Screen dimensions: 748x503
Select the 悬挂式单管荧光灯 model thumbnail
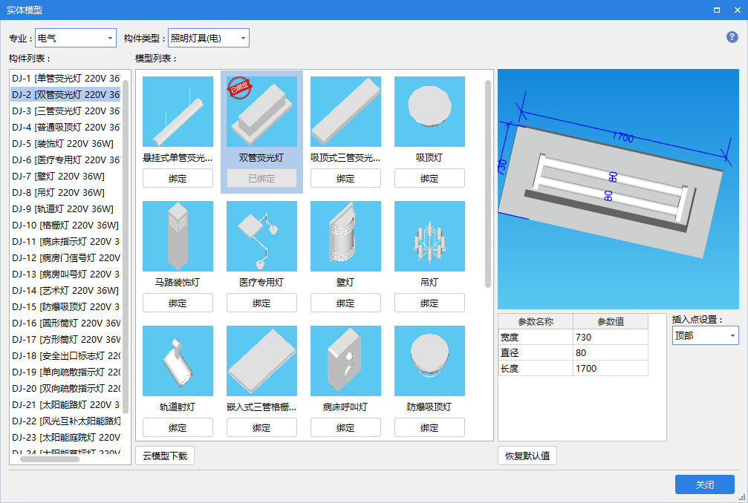coord(178,111)
